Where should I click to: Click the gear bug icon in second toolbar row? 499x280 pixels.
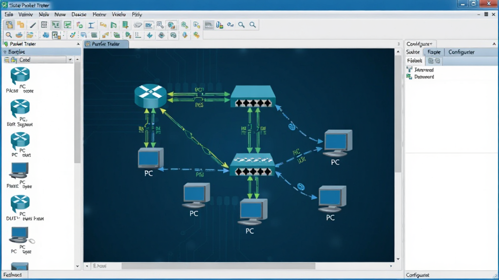coord(161,35)
